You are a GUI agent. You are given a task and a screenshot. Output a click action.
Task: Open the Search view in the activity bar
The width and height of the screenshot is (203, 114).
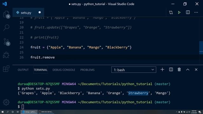click(6, 28)
